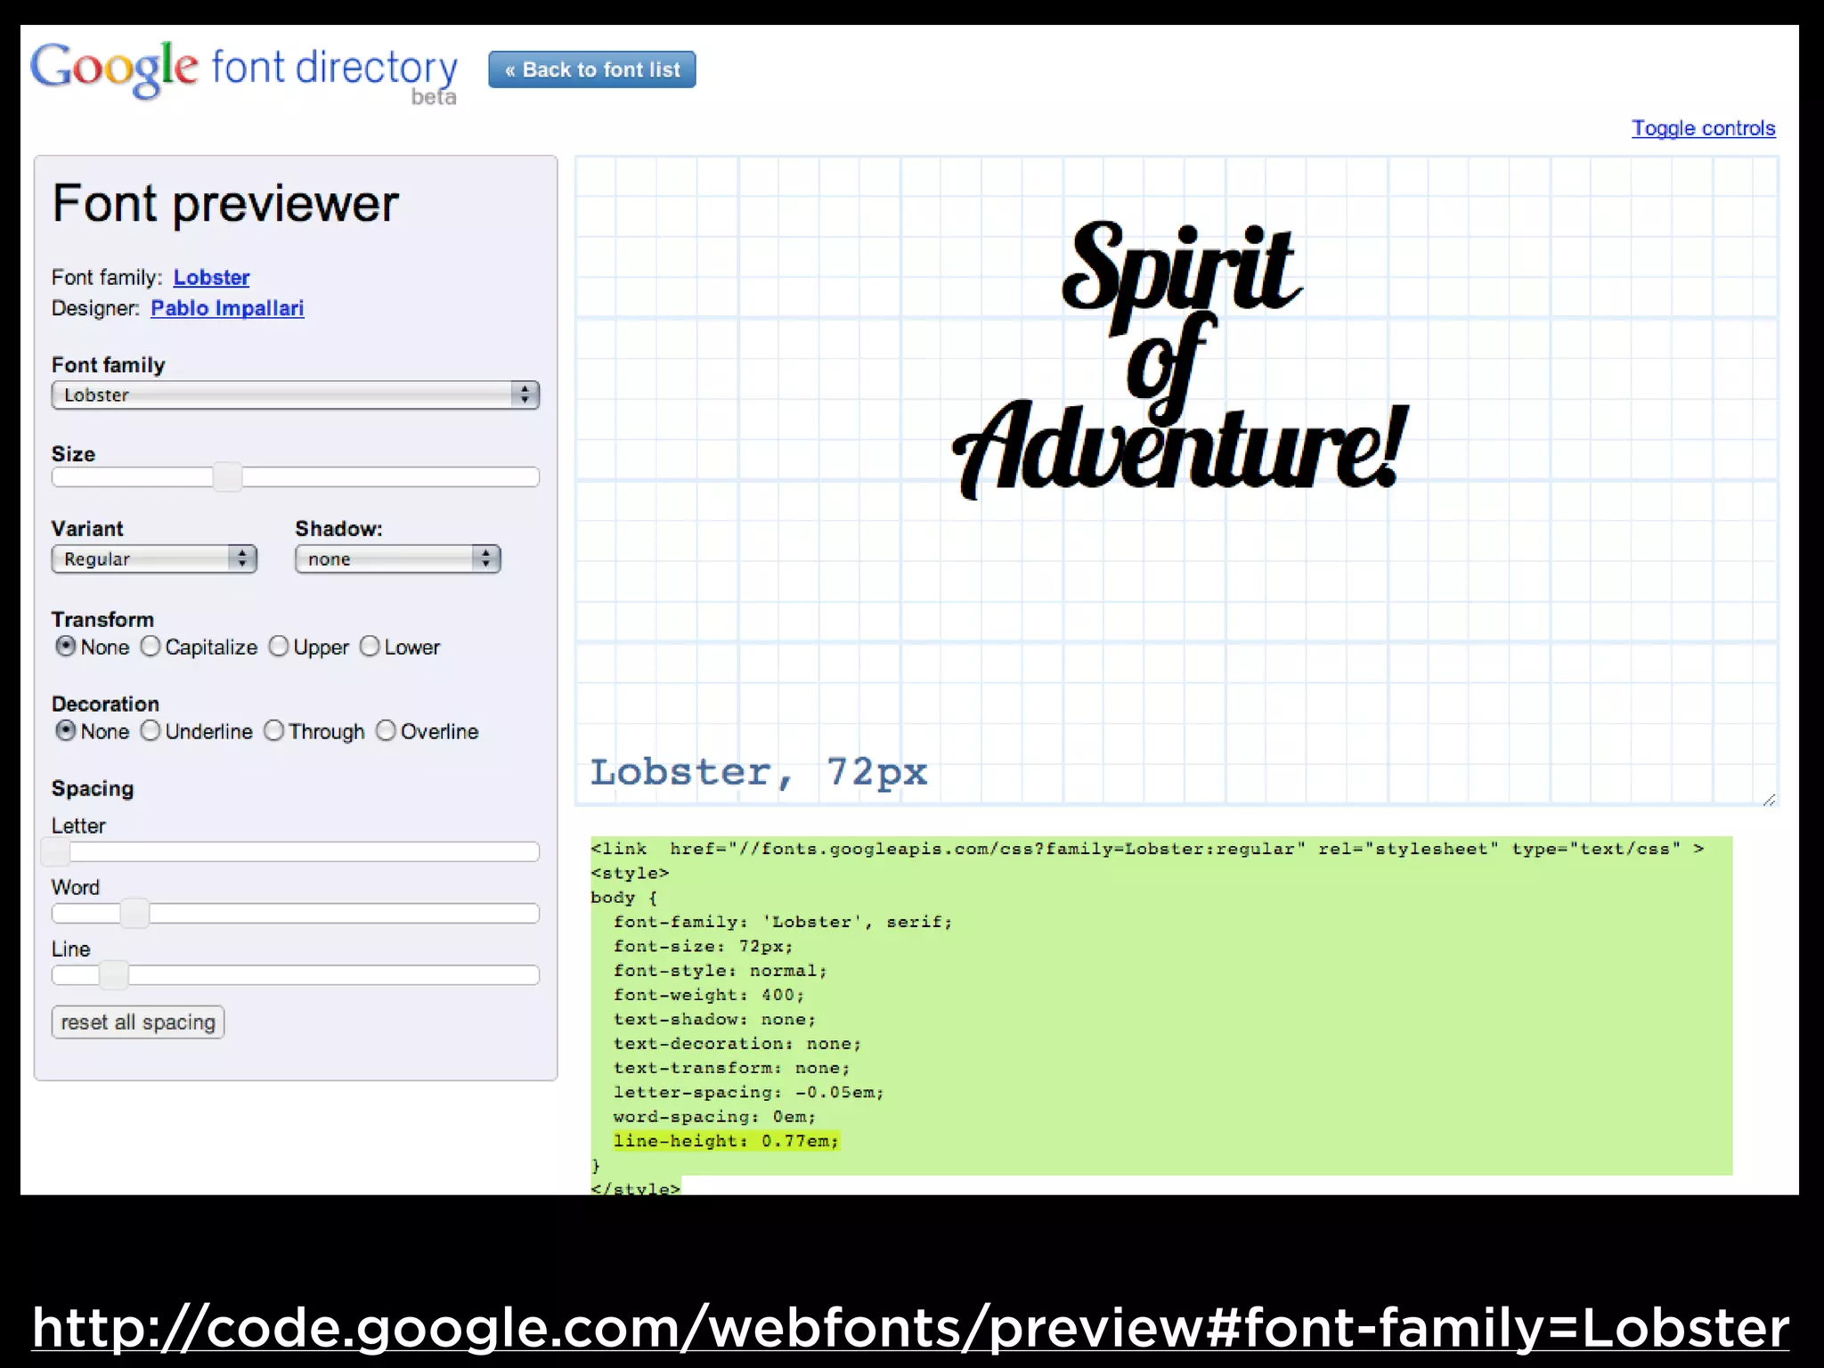This screenshot has height=1368, width=1824.
Task: Click the Toggle controls link
Action: [1703, 128]
